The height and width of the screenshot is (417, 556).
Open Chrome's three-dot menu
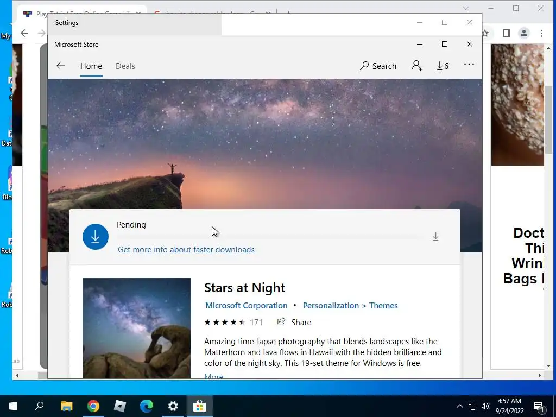point(541,33)
